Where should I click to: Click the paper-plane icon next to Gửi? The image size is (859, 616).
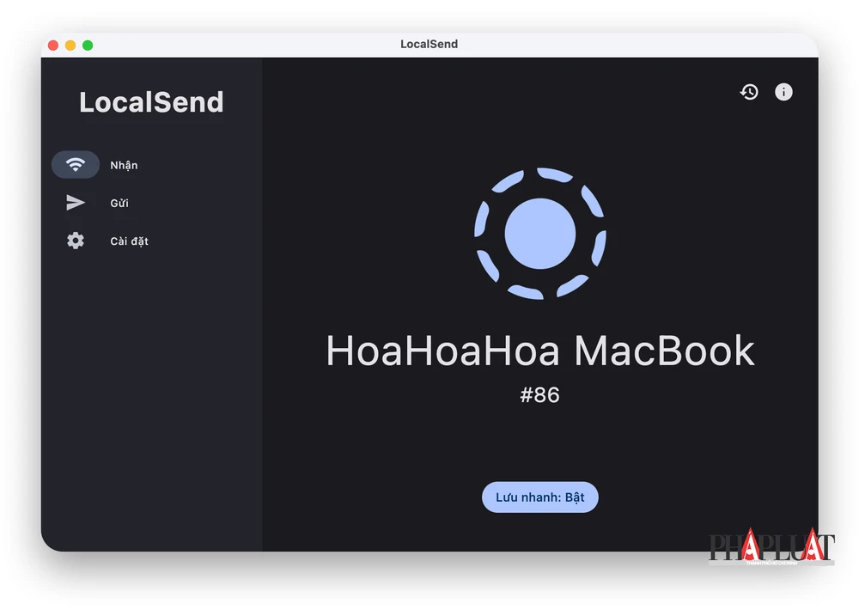click(x=76, y=203)
